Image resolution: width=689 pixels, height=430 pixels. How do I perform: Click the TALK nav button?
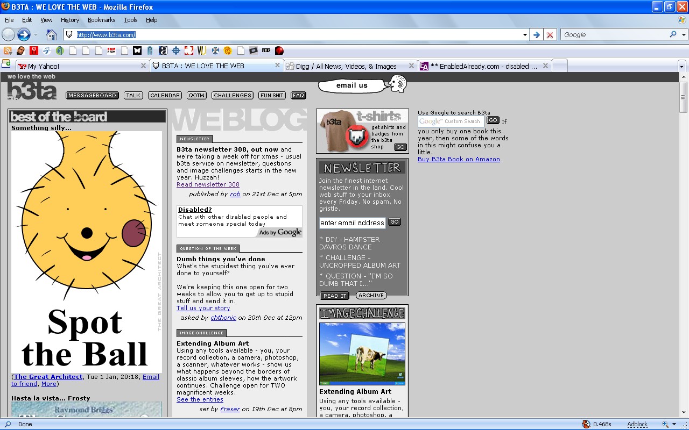[133, 96]
